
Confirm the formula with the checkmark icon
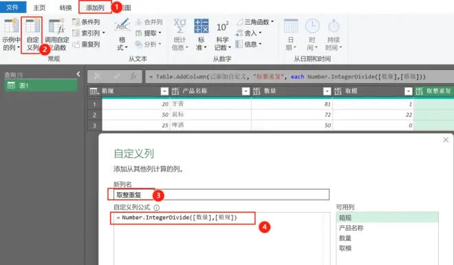pyautogui.click(x=117, y=76)
